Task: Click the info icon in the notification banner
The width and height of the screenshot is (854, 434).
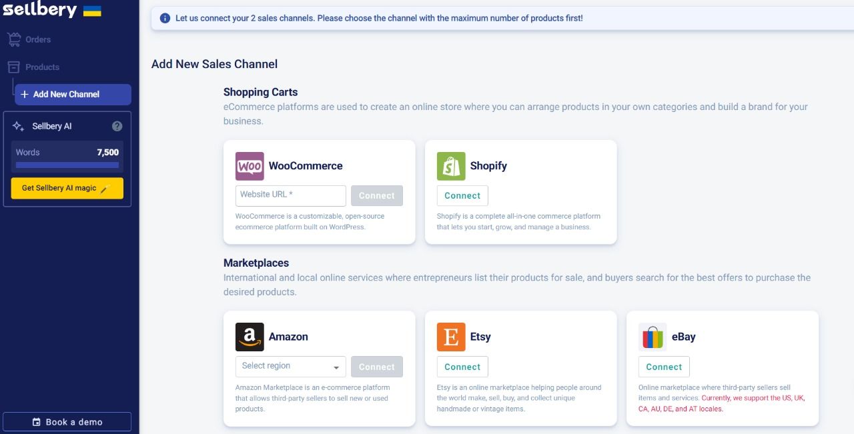Action: (165, 19)
